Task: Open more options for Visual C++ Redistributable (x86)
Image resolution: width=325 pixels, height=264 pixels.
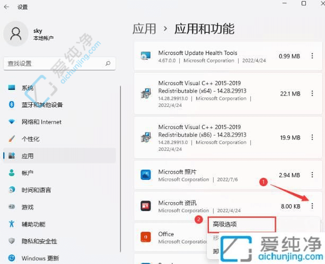Action: (x=312, y=138)
